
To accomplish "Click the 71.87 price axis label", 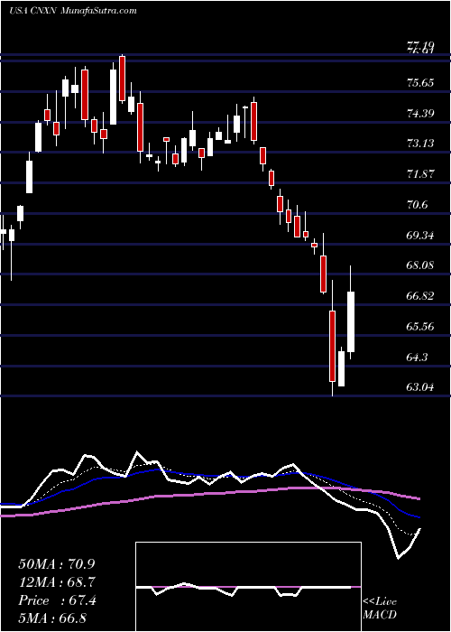I will coord(420,174).
